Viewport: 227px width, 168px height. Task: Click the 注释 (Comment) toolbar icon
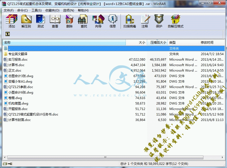(x=145, y=19)
